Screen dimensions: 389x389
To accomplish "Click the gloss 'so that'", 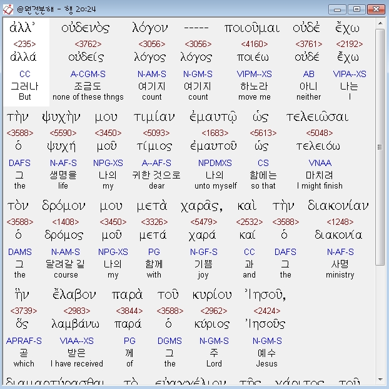I will (263, 185).
